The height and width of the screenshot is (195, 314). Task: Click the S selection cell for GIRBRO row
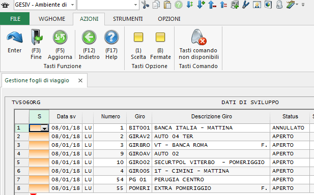coord(39,145)
